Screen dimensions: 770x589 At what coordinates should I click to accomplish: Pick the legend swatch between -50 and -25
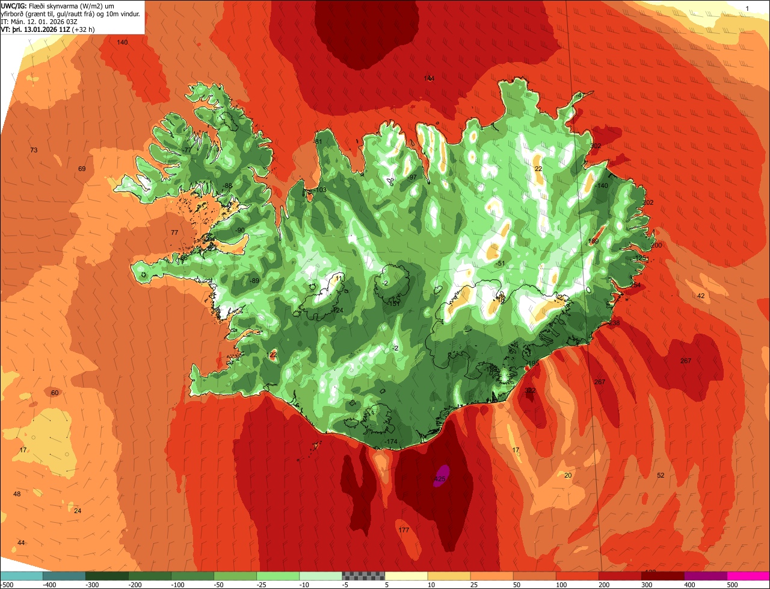[x=235, y=576]
